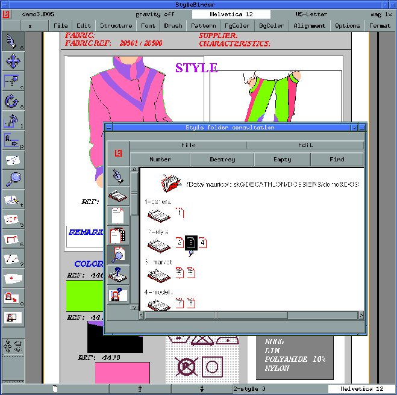Click the Number button
The image size is (397, 395).
click(x=160, y=160)
